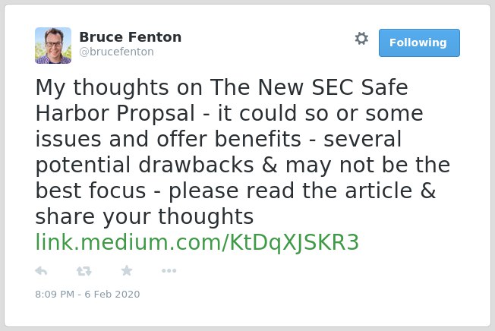Click the phrase 'Harbor Propsal' in the tweet
Image resolution: width=495 pixels, height=331 pixels.
pyautogui.click(x=115, y=113)
